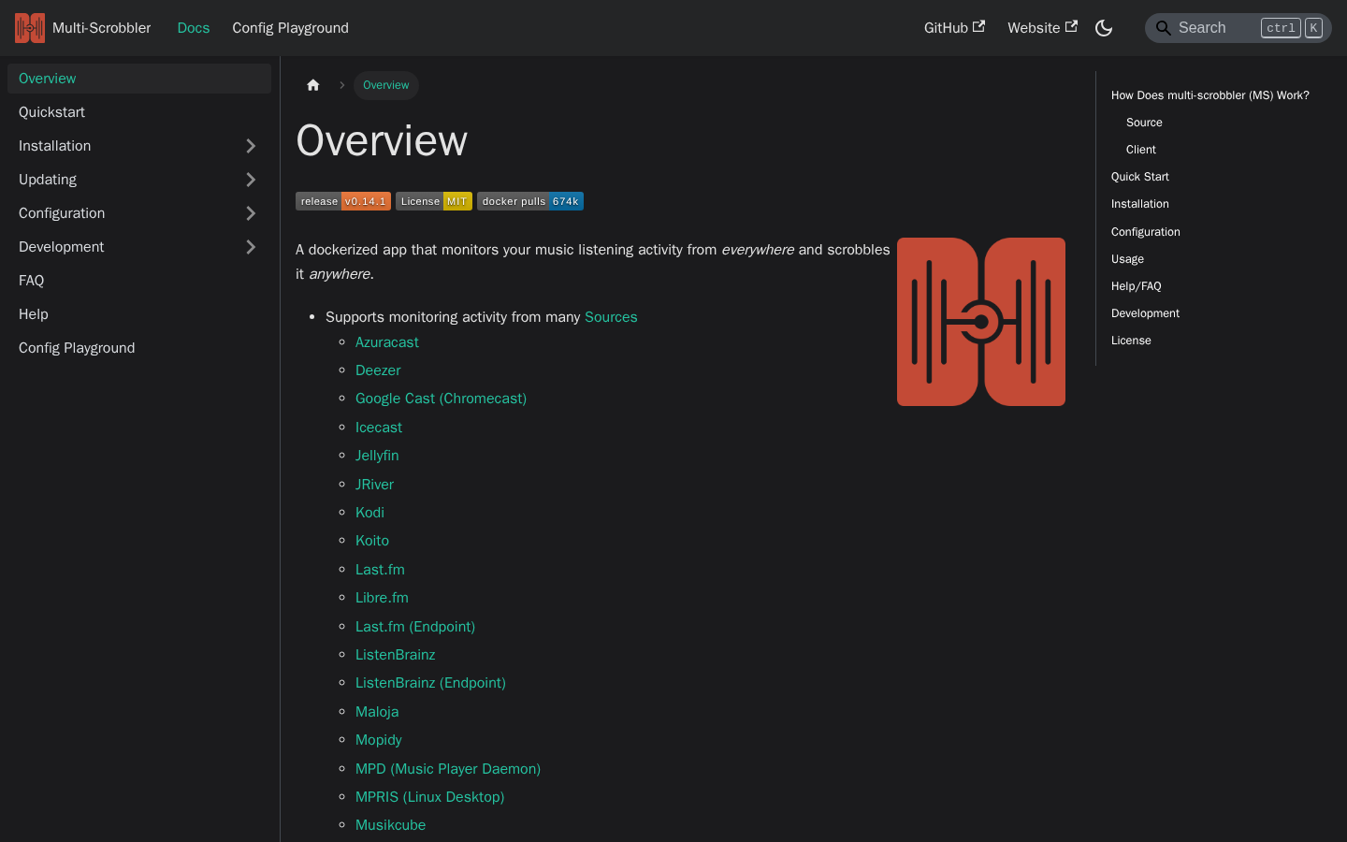Toggle dark/light mode moon icon
The height and width of the screenshot is (842, 1347).
tap(1104, 28)
